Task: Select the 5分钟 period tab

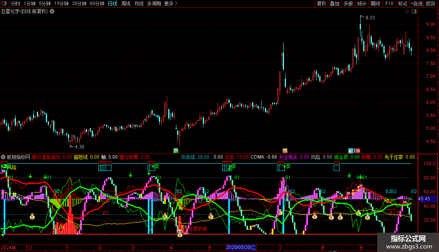Action: (x=45, y=3)
